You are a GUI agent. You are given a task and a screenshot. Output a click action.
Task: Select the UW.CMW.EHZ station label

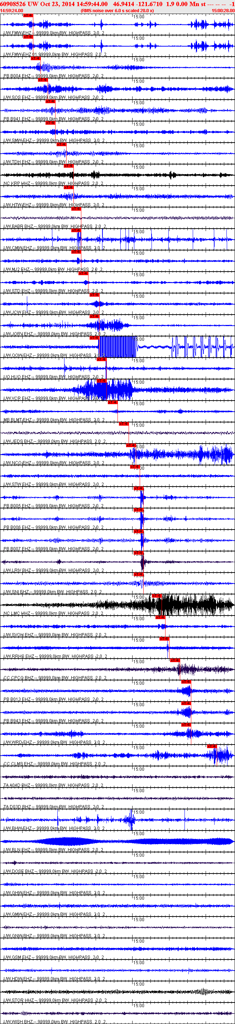[54, 248]
